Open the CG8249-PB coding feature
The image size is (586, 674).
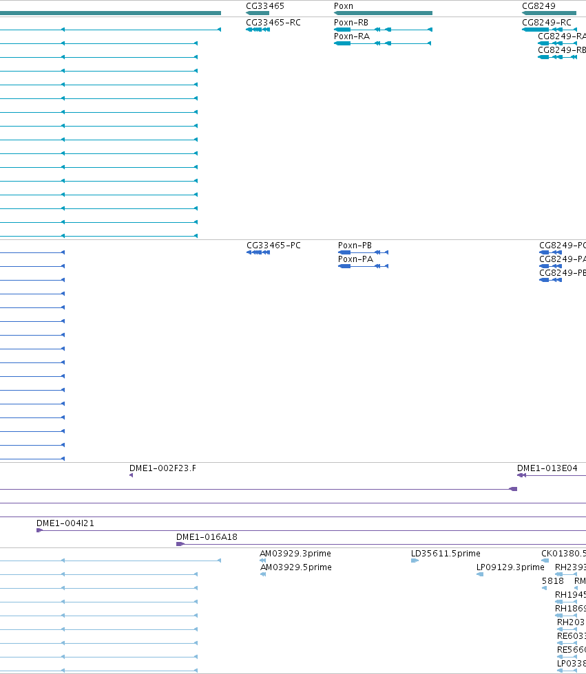coord(551,281)
